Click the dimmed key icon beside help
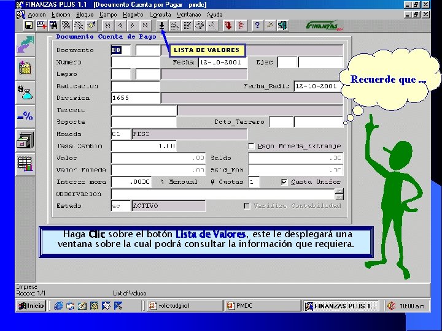Screen dimensions: 442x331 click(x=269, y=26)
